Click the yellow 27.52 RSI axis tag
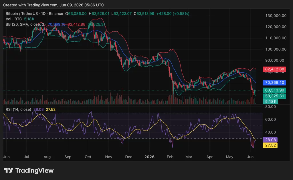 270,145
